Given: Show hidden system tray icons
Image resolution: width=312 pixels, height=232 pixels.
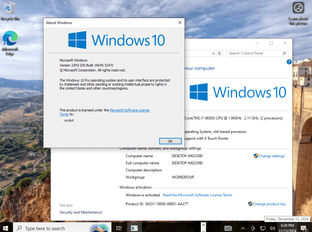Looking at the screenshot, I should coord(243,228).
